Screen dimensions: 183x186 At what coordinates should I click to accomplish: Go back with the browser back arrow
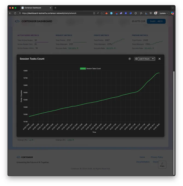tap(10, 13)
